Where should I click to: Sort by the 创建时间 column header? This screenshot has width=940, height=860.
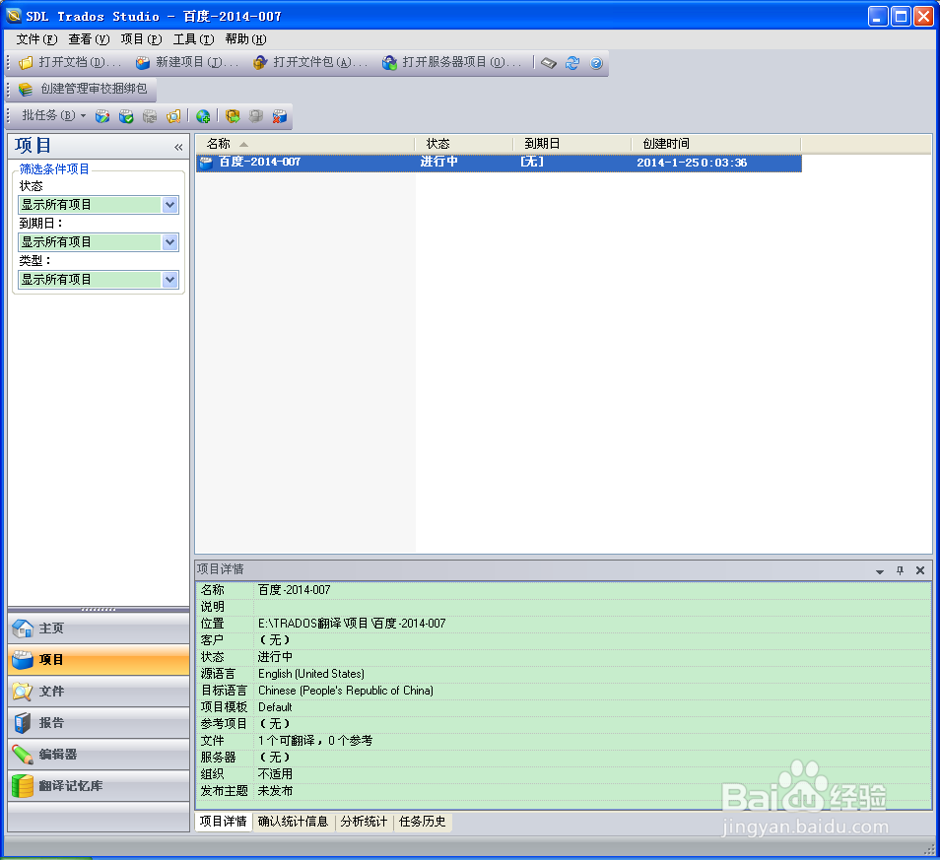pos(716,144)
